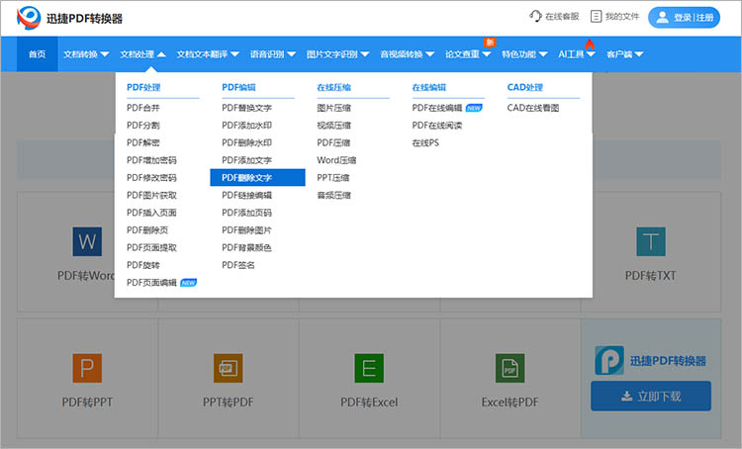Click the 新 badge above 论文查重

point(490,43)
